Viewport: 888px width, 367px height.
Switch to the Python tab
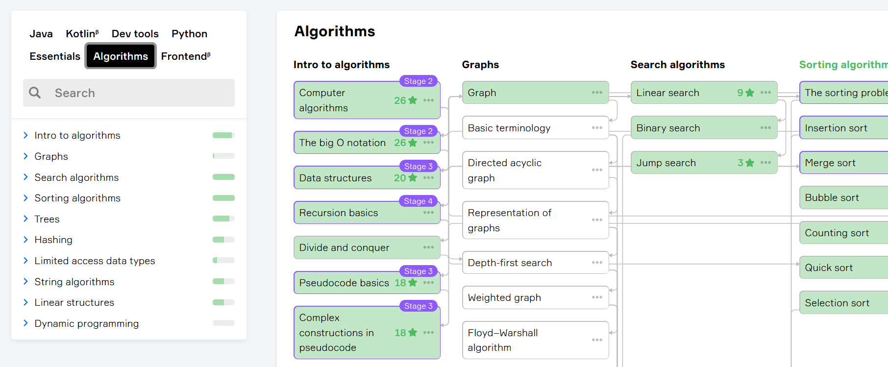(x=189, y=34)
